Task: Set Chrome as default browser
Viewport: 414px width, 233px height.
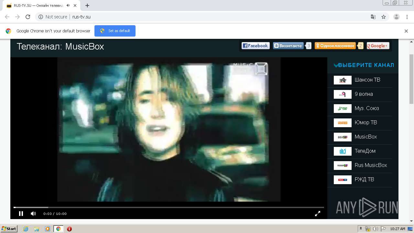Action: pos(115,31)
